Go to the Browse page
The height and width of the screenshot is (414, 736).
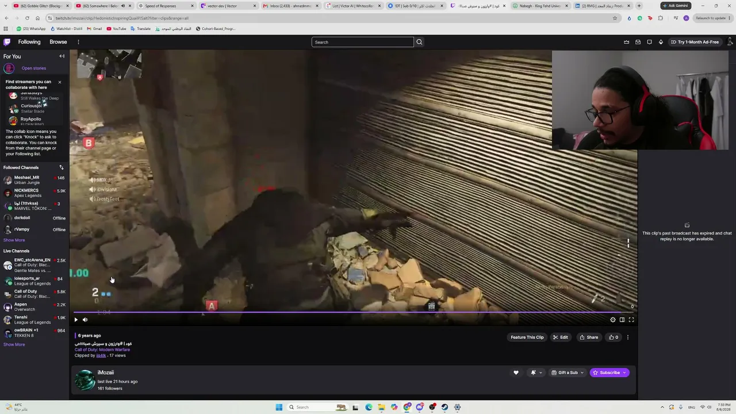pos(58,42)
